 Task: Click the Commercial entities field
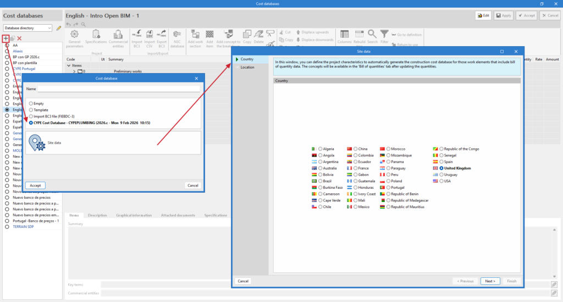(325, 293)
